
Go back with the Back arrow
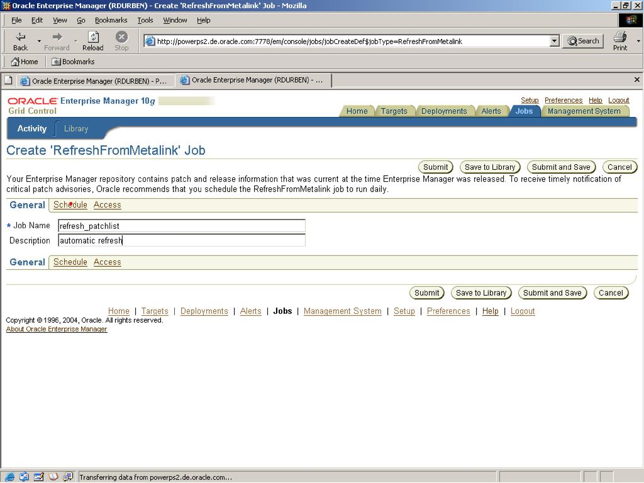tap(20, 42)
